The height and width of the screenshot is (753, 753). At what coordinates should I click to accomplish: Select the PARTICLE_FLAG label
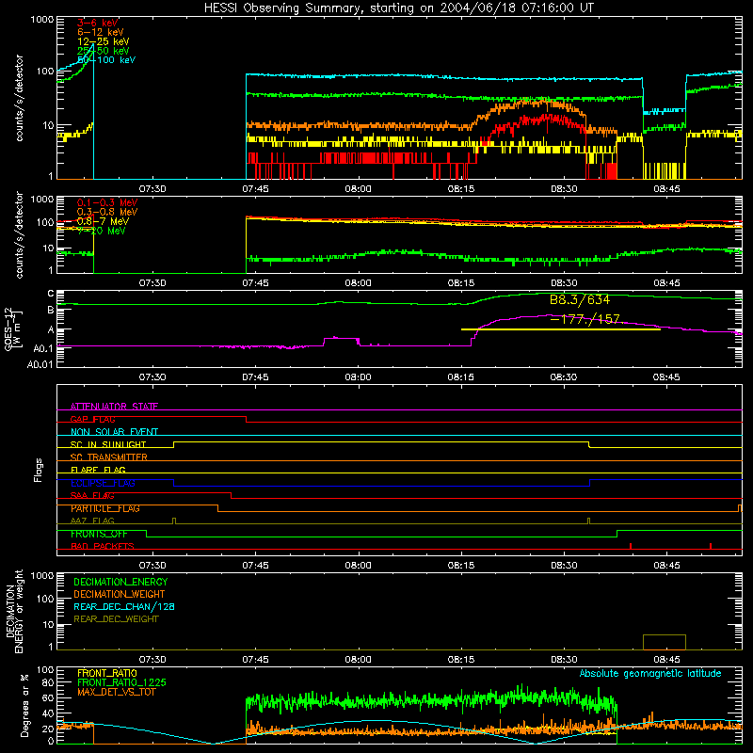tap(105, 508)
